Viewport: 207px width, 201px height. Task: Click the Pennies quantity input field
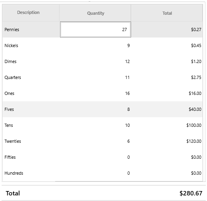pyautogui.click(x=96, y=30)
